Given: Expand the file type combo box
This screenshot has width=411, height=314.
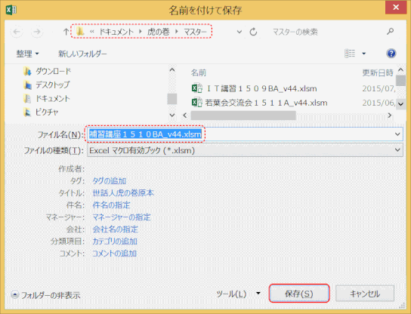Looking at the screenshot, I should (397, 150).
